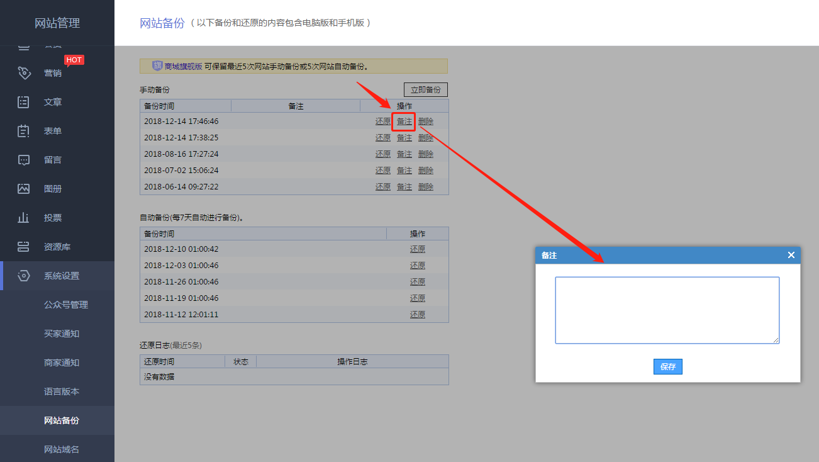Restore backup 2018-07-02 15:06:24

pos(383,171)
